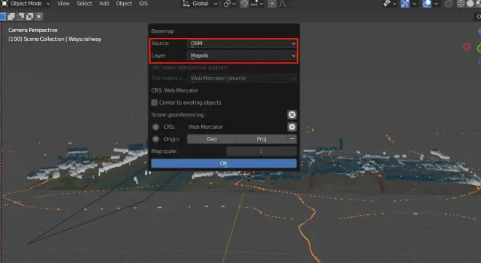Image resolution: width=481 pixels, height=263 pixels.
Task: Expand the overlays options arrow
Action: point(436,4)
